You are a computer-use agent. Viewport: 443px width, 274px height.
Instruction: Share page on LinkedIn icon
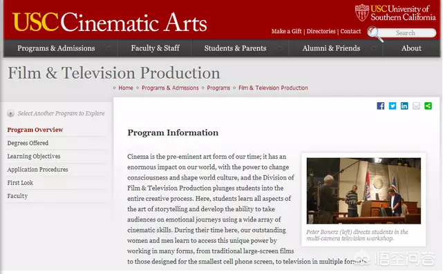click(404, 106)
